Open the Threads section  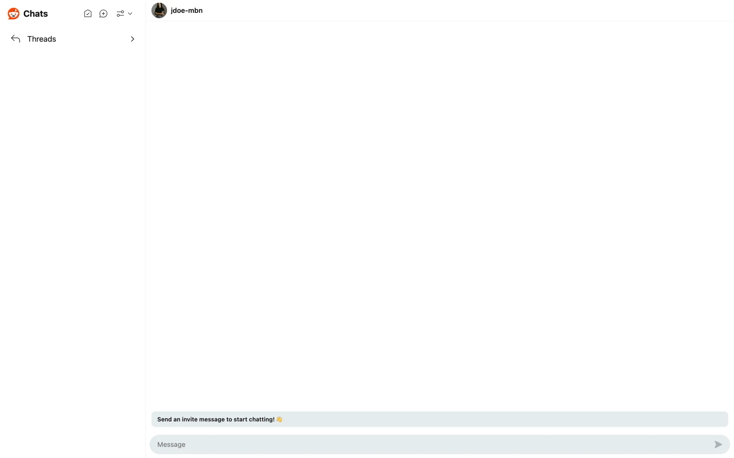73,39
